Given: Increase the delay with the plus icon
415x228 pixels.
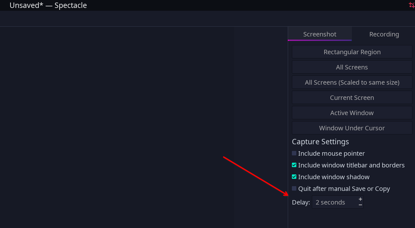Looking at the screenshot, I should (360, 199).
